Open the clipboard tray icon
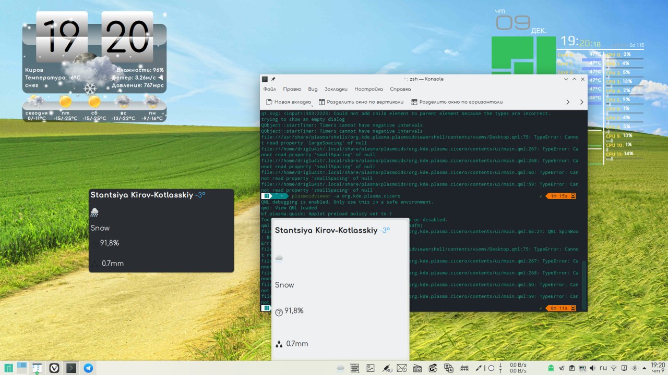Image resolution: width=668 pixels, height=375 pixels. (x=572, y=368)
